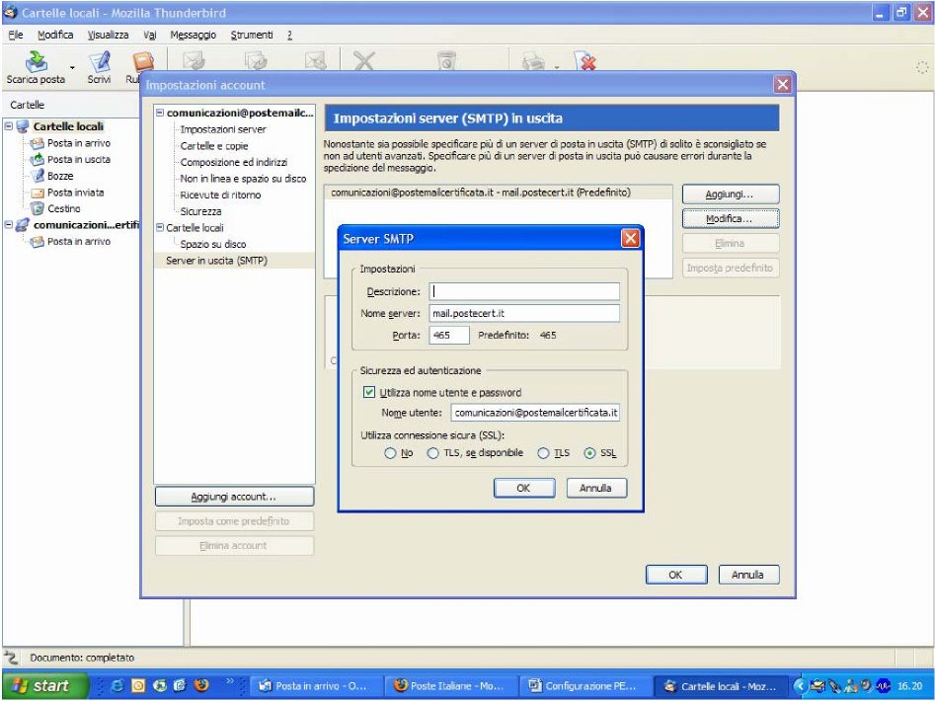Click Annulla in Server SMTP dialog
The image size is (935, 701).
[595, 488]
